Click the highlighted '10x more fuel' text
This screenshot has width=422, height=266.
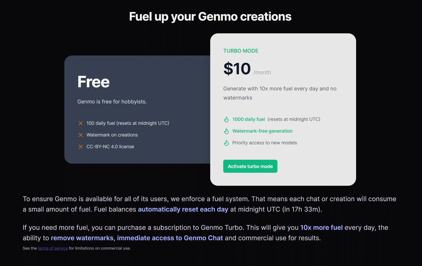321,228
